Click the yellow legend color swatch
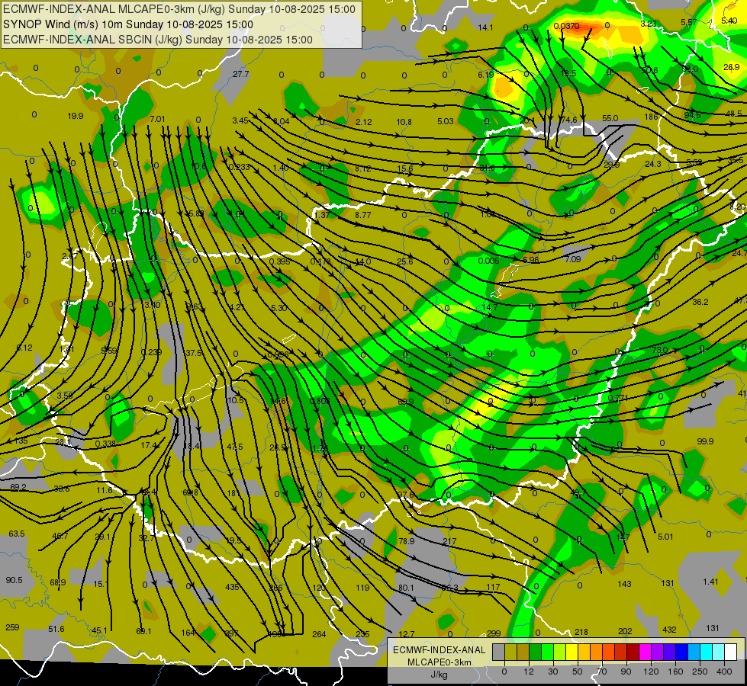747x686 pixels. tap(572, 652)
